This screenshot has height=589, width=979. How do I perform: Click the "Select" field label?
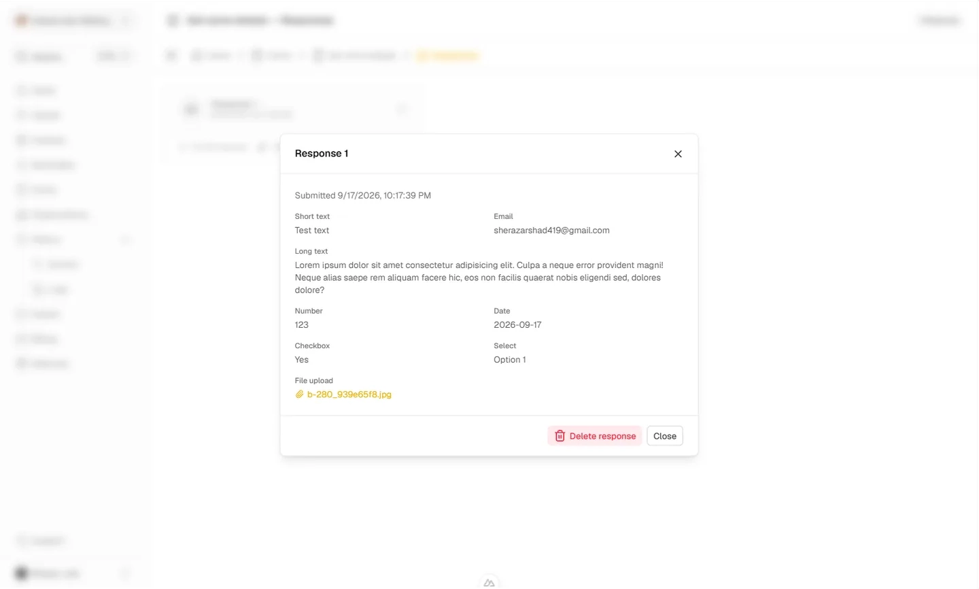(505, 346)
